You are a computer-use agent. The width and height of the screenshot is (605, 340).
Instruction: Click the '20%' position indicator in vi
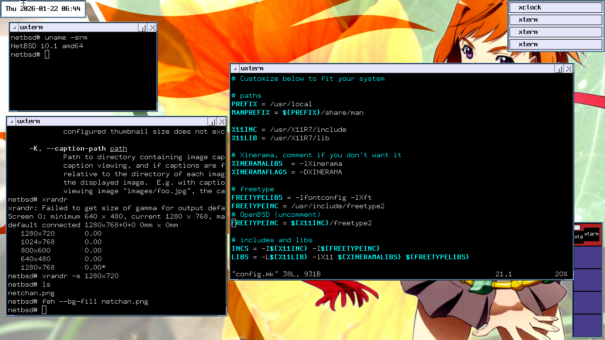click(x=561, y=274)
